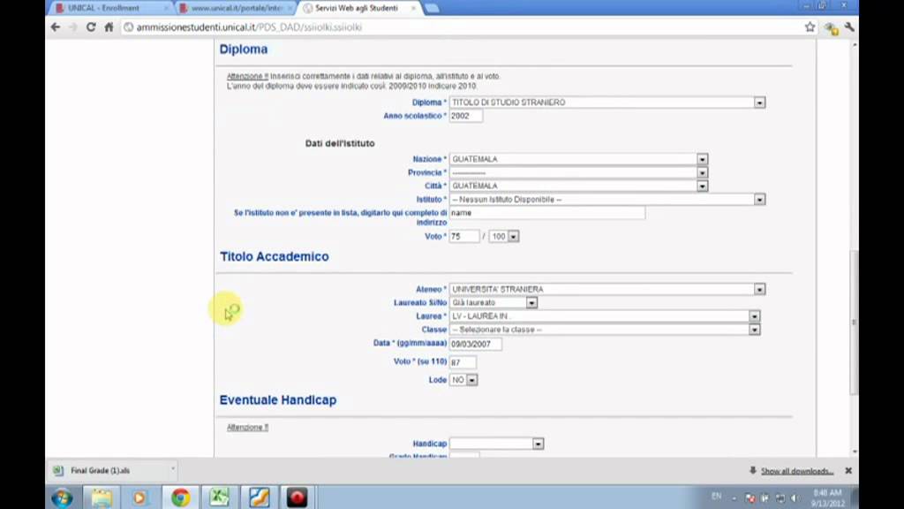Expand the Classe dropdown
Viewport: 904px width, 509px height.
point(605,330)
